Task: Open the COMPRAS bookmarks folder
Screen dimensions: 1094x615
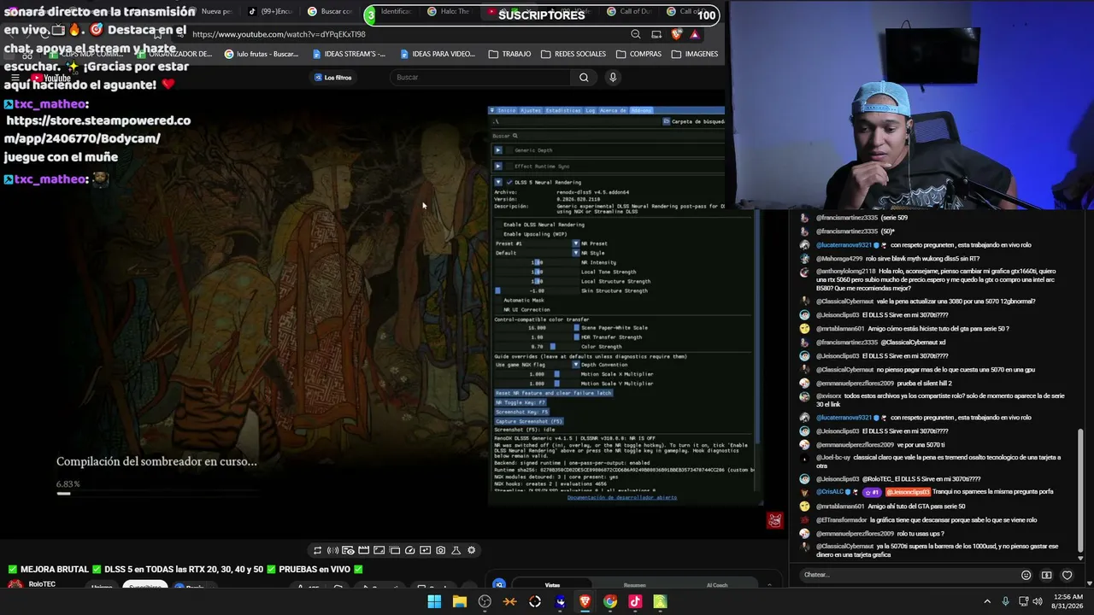Action: pos(638,54)
